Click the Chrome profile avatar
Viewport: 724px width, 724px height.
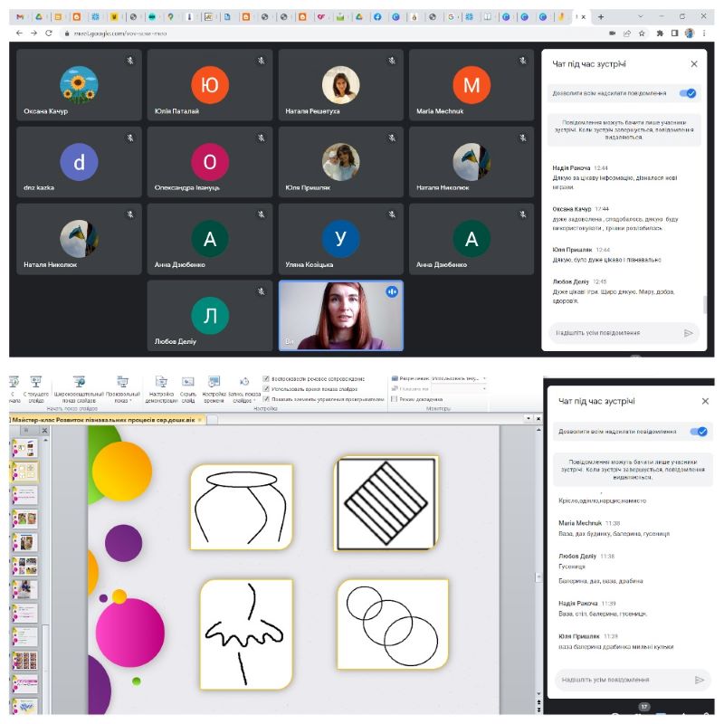coord(690,33)
